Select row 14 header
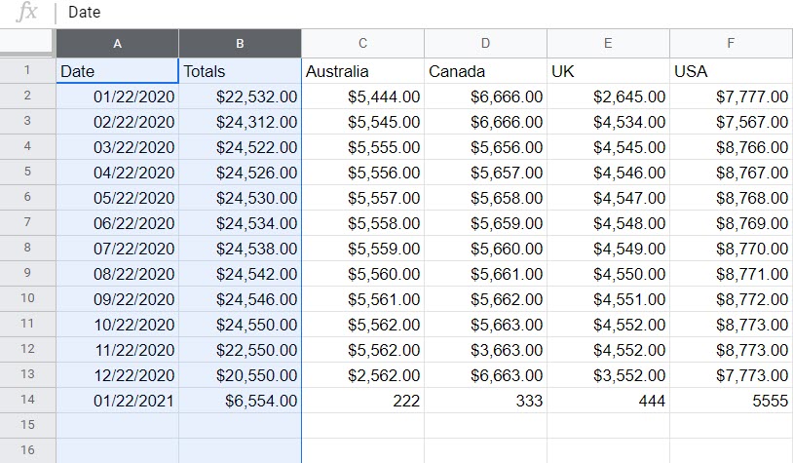The image size is (793, 463). pyautogui.click(x=27, y=400)
